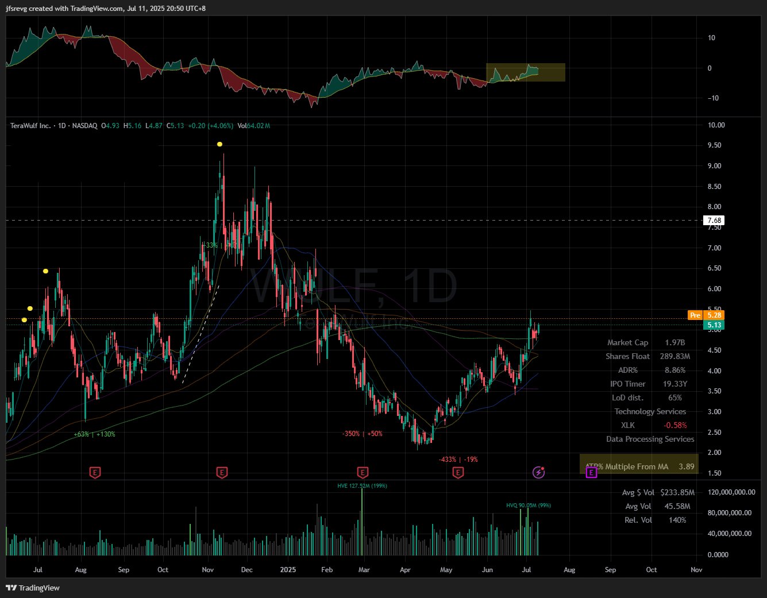Screen dimensions: 767x598
Task: Click the Apr label on the time axis
Action: [405, 570]
